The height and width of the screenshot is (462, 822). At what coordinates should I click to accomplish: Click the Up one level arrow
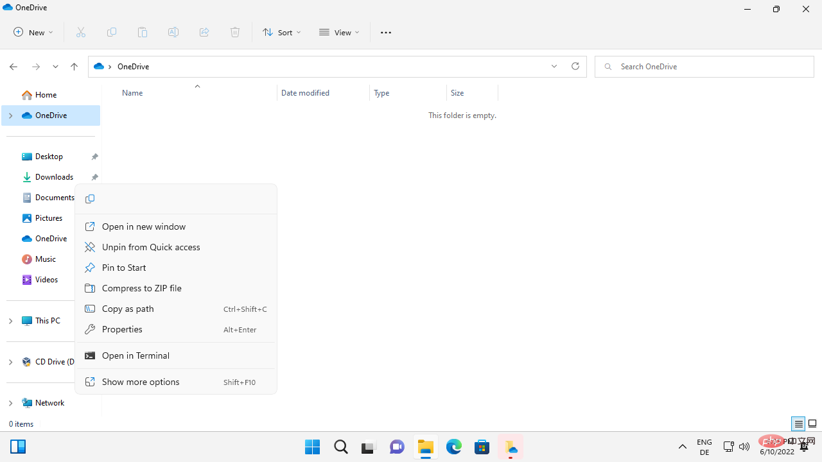(74, 67)
